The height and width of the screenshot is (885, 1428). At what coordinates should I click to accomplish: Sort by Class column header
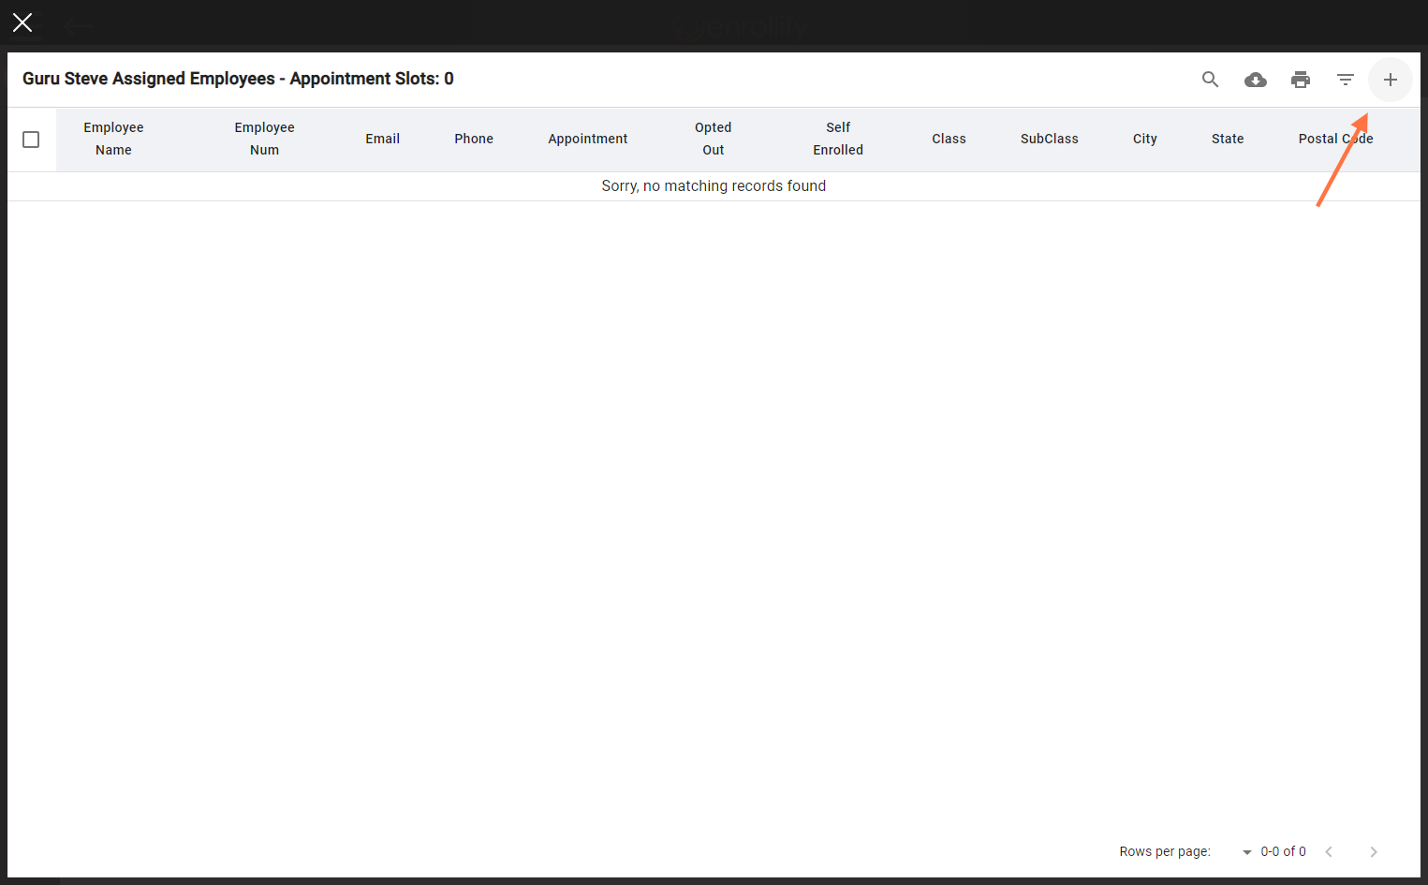(949, 139)
